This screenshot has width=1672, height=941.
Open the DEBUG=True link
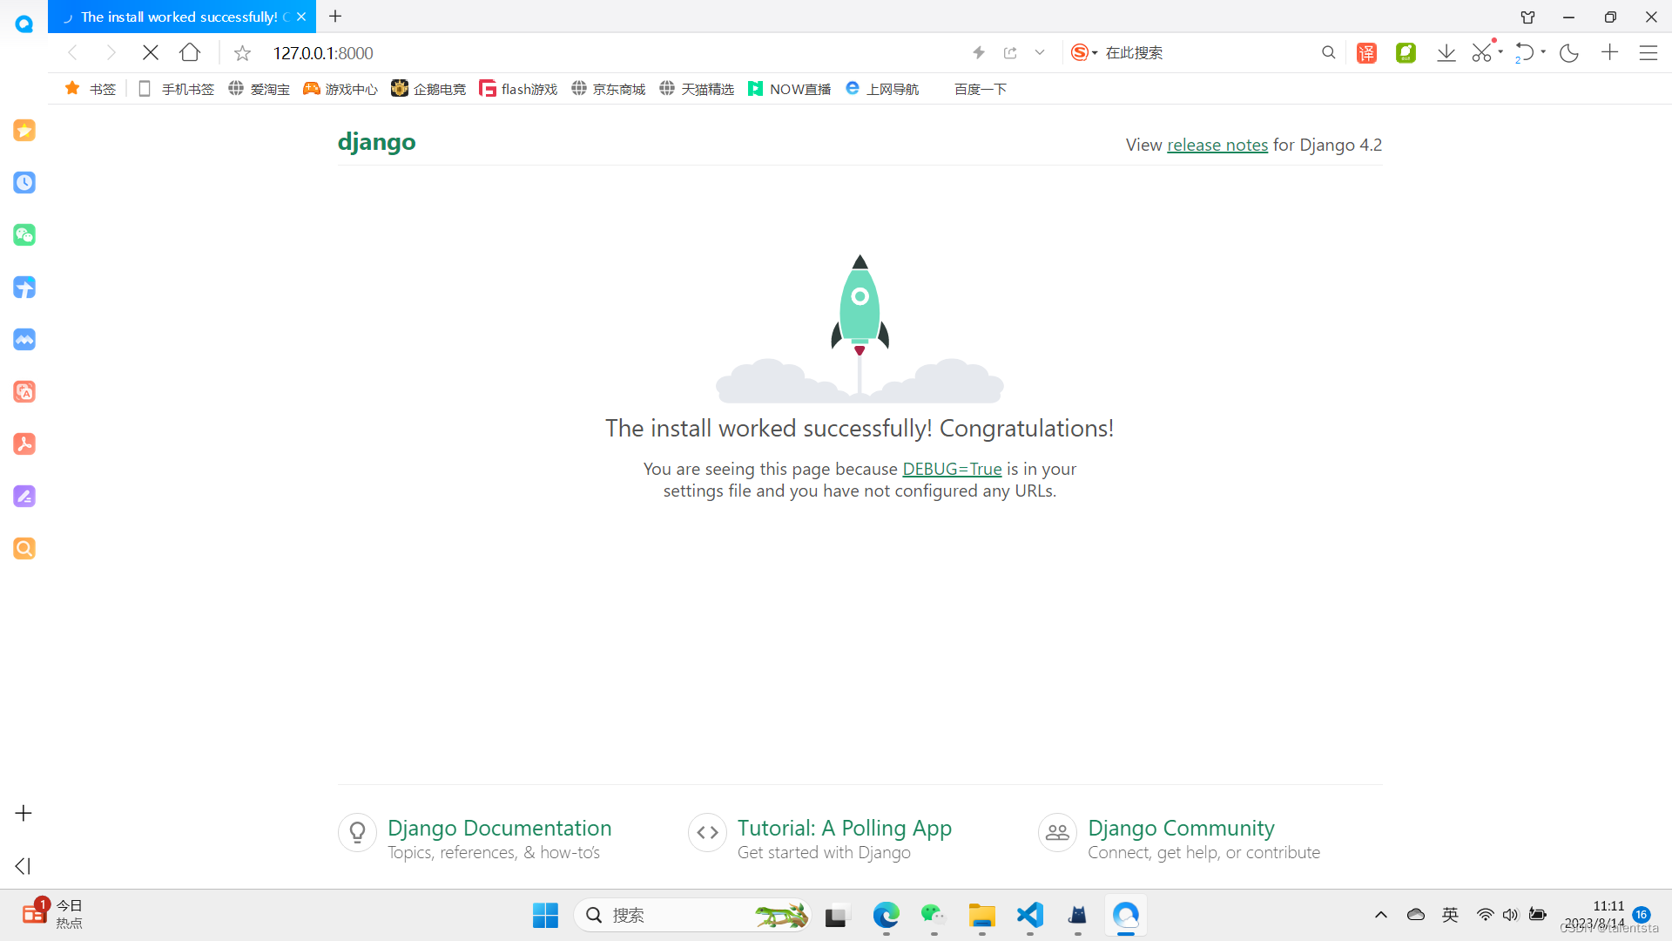click(952, 469)
